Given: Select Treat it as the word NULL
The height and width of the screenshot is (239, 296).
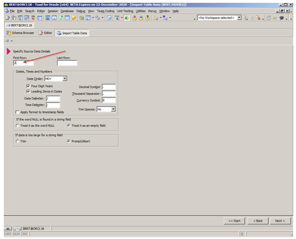Looking at the screenshot, I should (x=17, y=125).
